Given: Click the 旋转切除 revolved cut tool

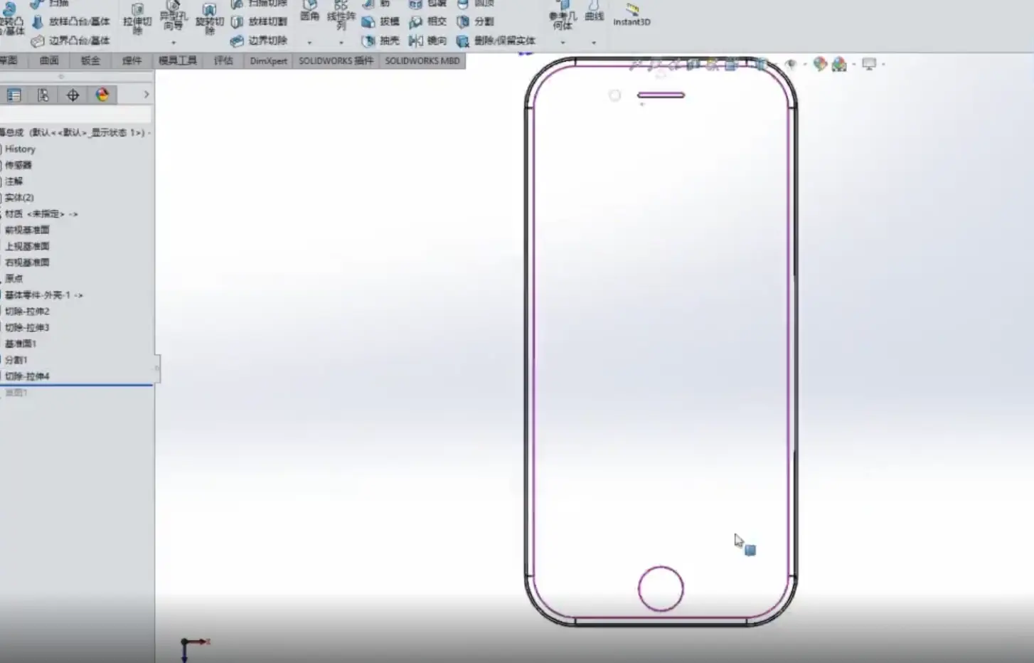Looking at the screenshot, I should [x=209, y=18].
